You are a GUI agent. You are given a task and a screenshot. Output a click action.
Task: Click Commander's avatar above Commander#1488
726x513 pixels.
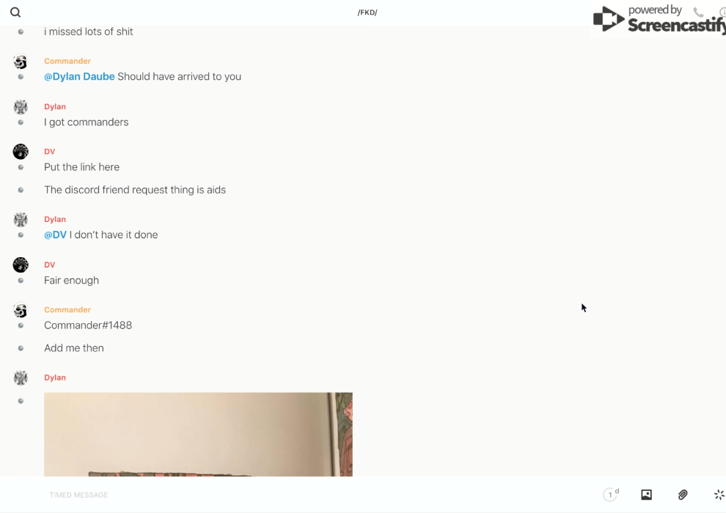[x=21, y=310]
